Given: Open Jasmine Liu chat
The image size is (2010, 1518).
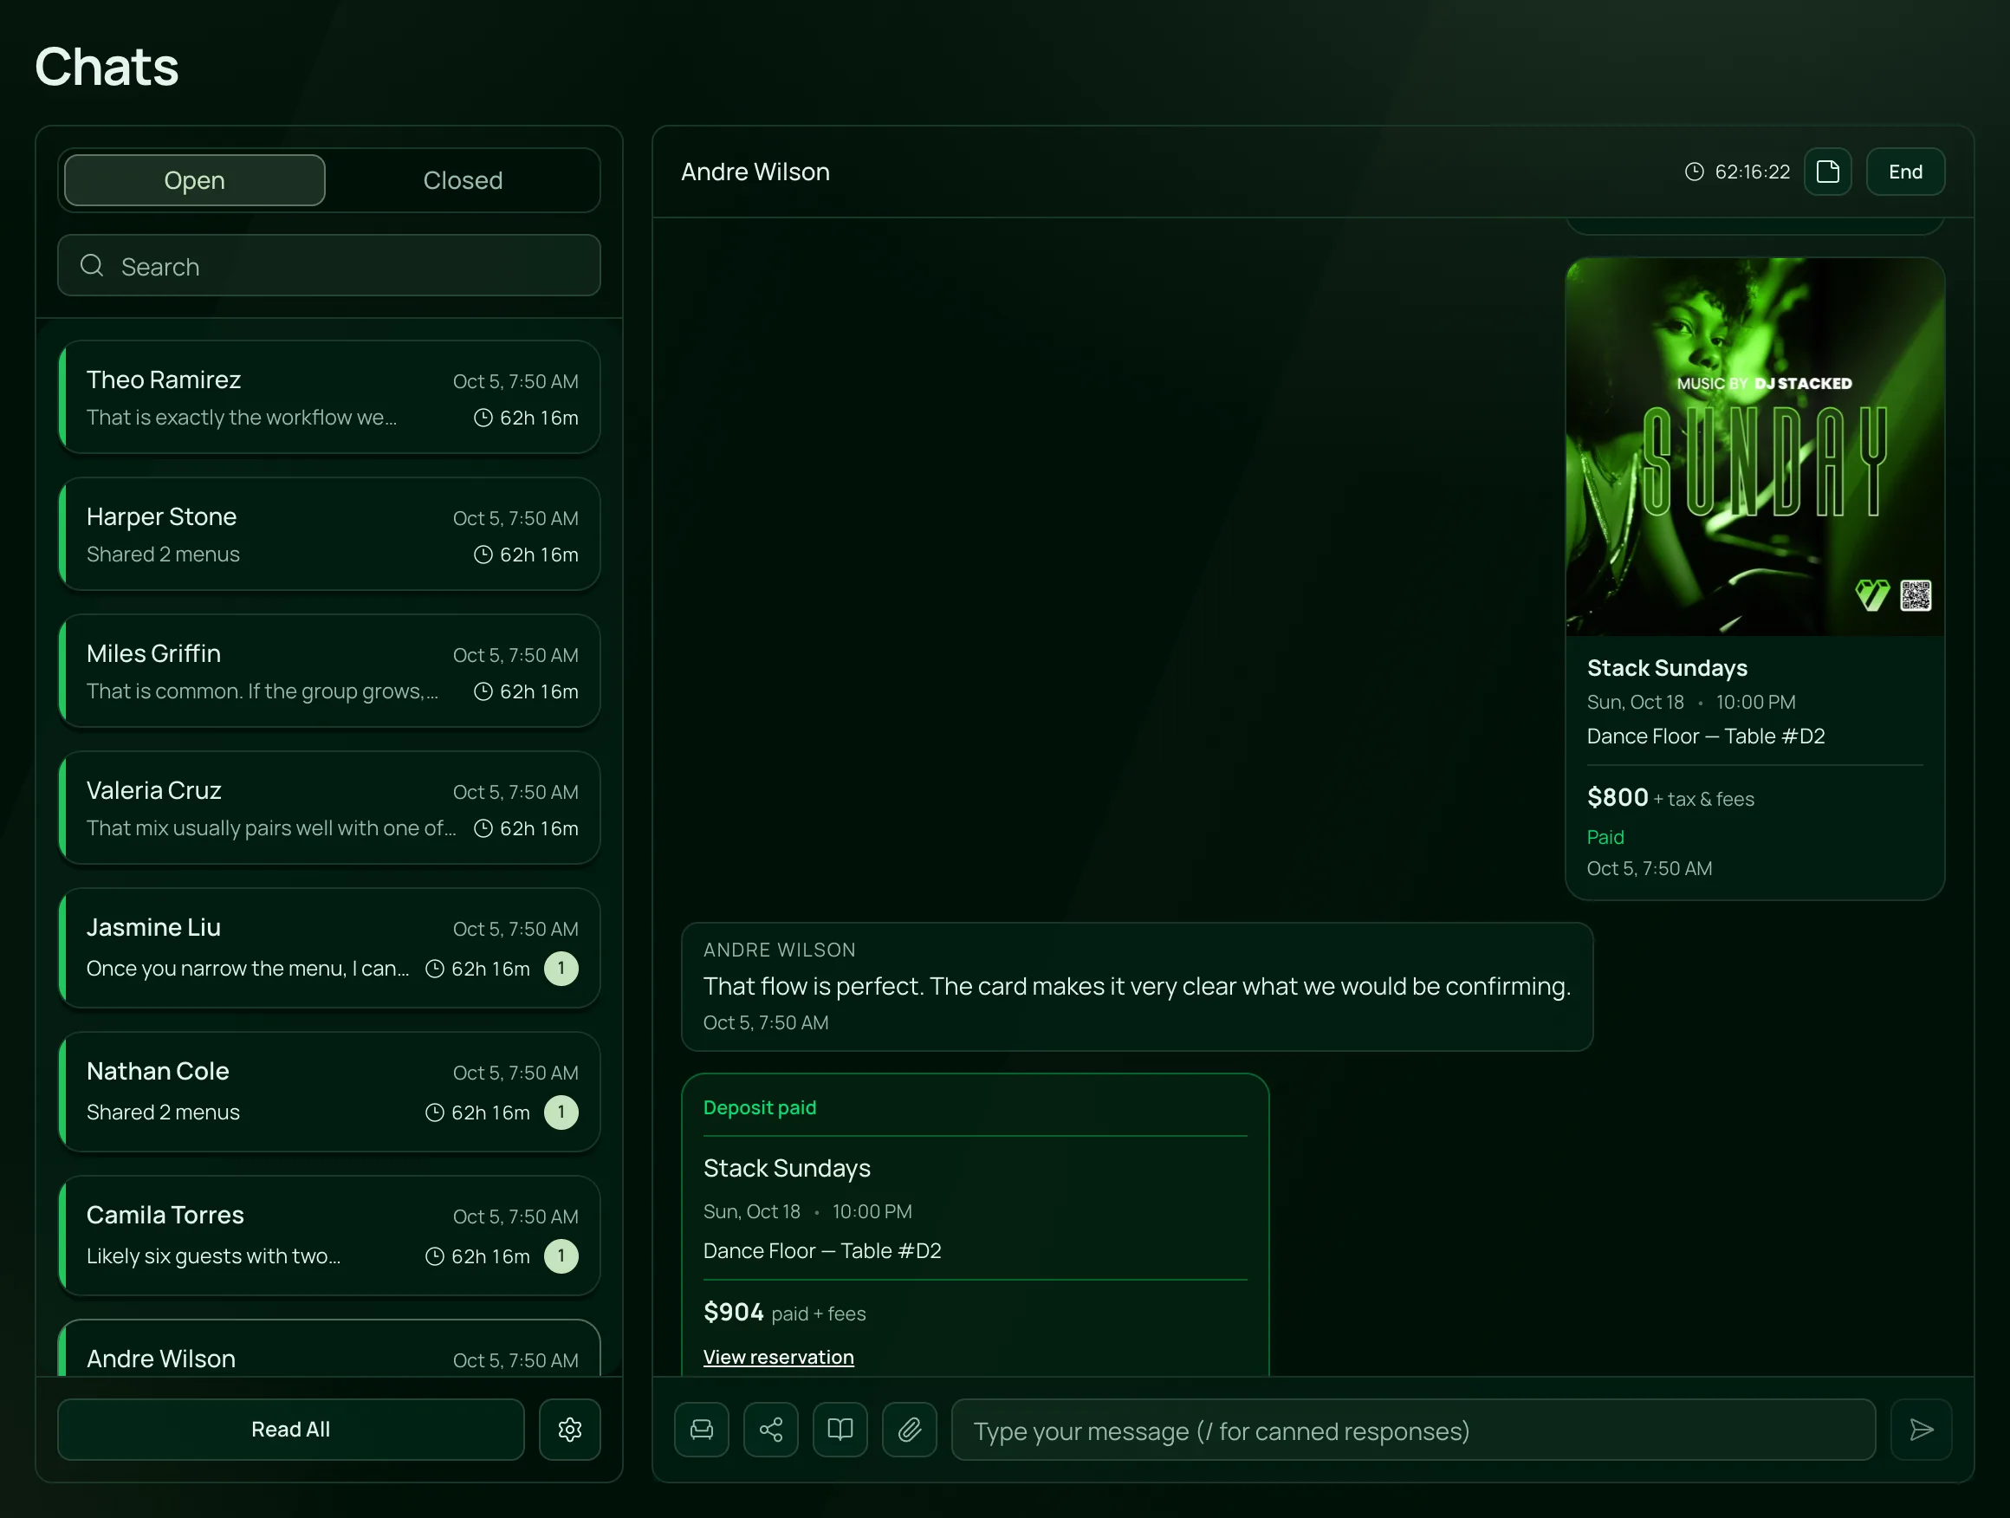Looking at the screenshot, I should click(329, 948).
